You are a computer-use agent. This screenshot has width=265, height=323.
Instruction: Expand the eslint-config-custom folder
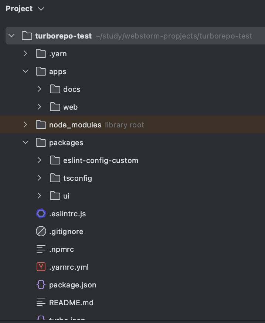(40, 160)
